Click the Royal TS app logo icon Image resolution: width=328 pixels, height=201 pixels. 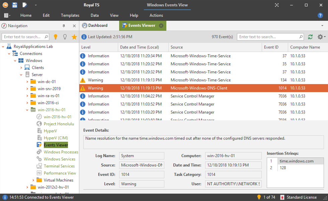[5, 5]
